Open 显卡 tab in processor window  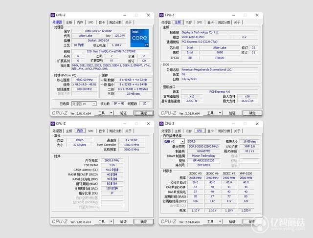point(102,22)
